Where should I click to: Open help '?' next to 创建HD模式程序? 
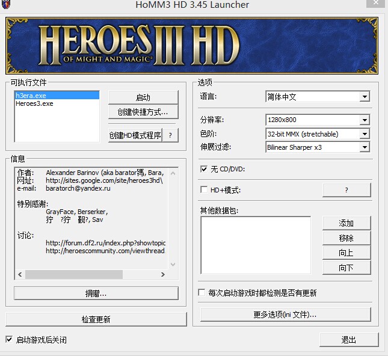pyautogui.click(x=170, y=135)
